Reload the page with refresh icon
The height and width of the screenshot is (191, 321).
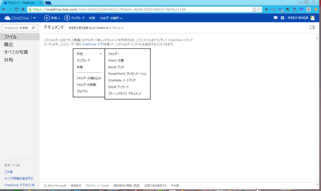point(16,9)
